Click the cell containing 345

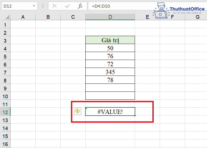[x=110, y=72]
